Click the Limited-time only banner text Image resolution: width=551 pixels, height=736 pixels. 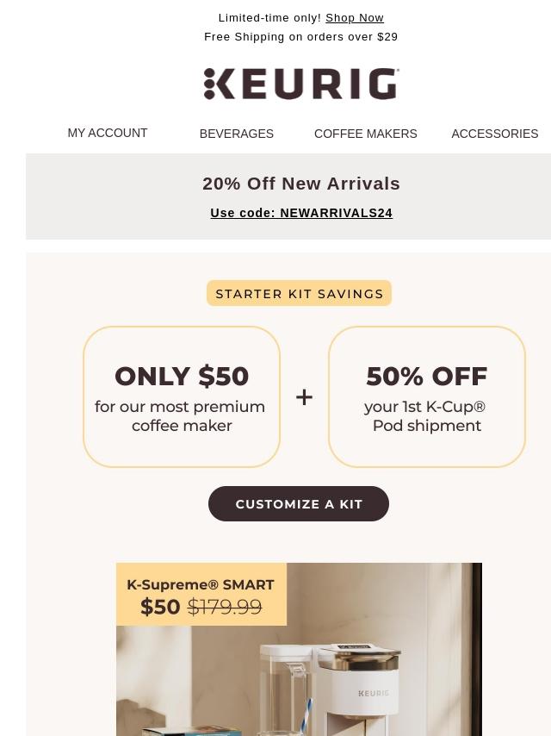(x=269, y=18)
